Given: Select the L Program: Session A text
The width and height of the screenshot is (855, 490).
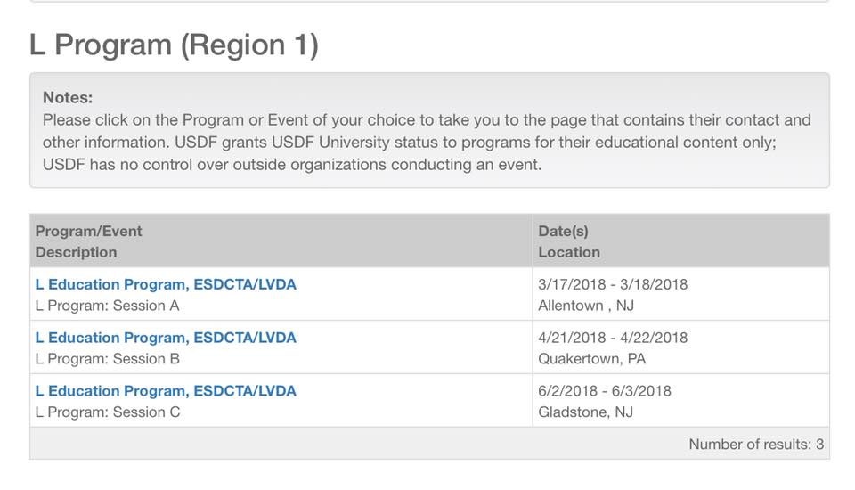Looking at the screenshot, I should (108, 306).
